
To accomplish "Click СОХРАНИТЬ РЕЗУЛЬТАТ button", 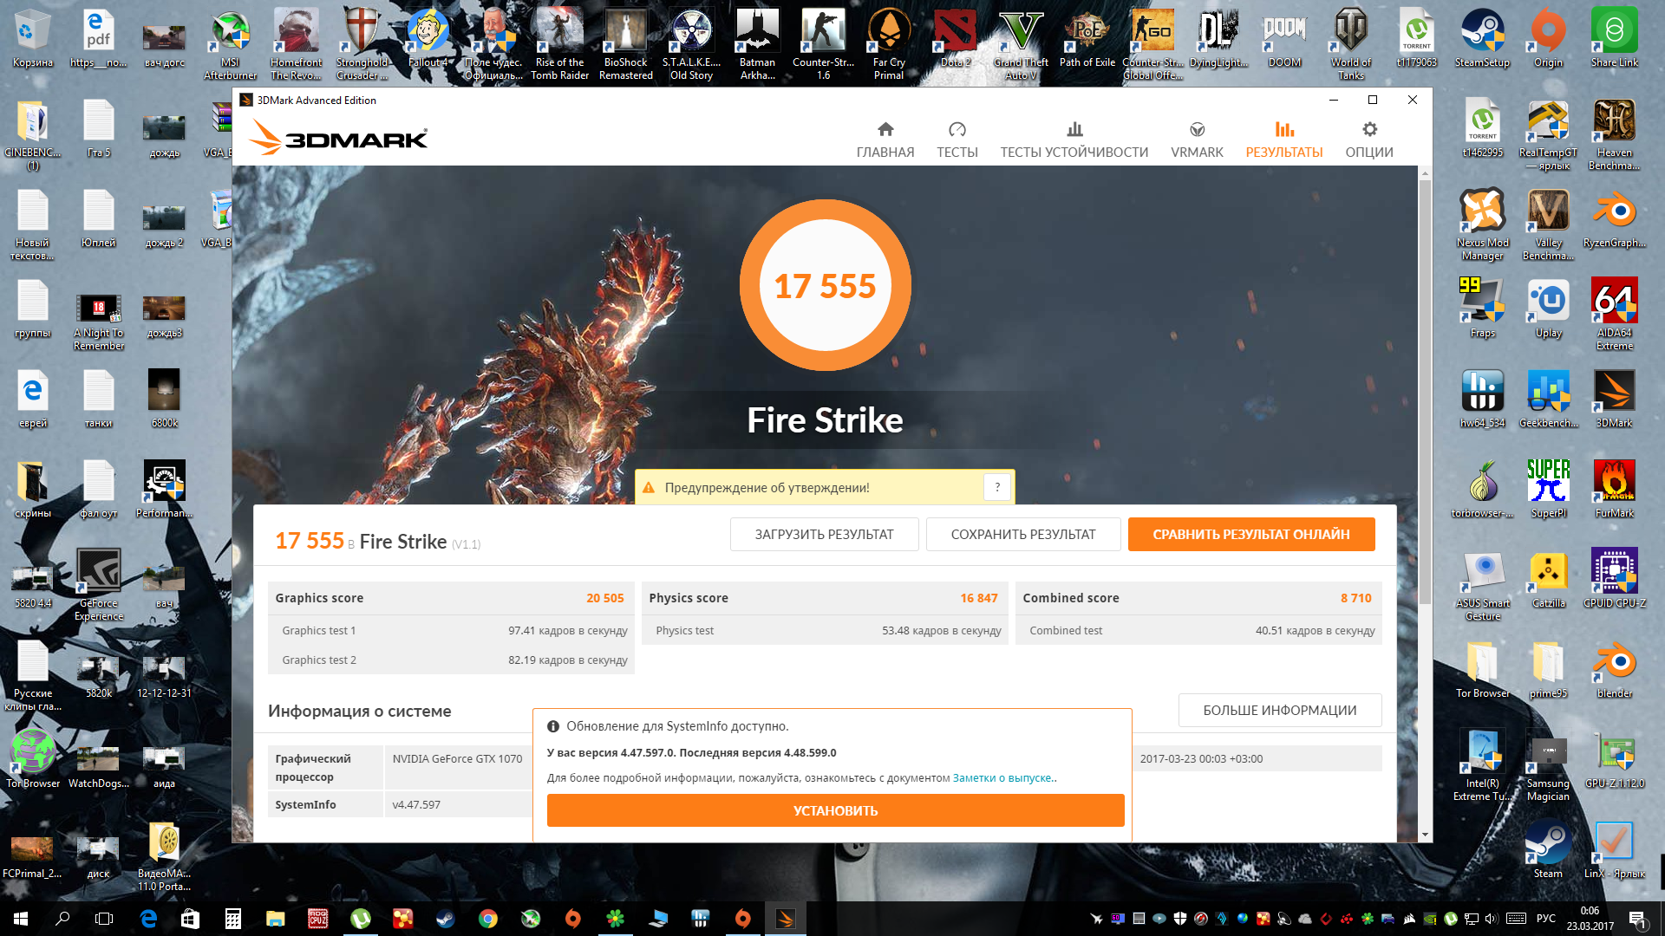I will tap(1023, 535).
